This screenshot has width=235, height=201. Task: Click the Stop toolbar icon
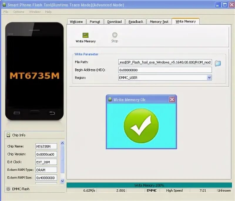[115, 35]
